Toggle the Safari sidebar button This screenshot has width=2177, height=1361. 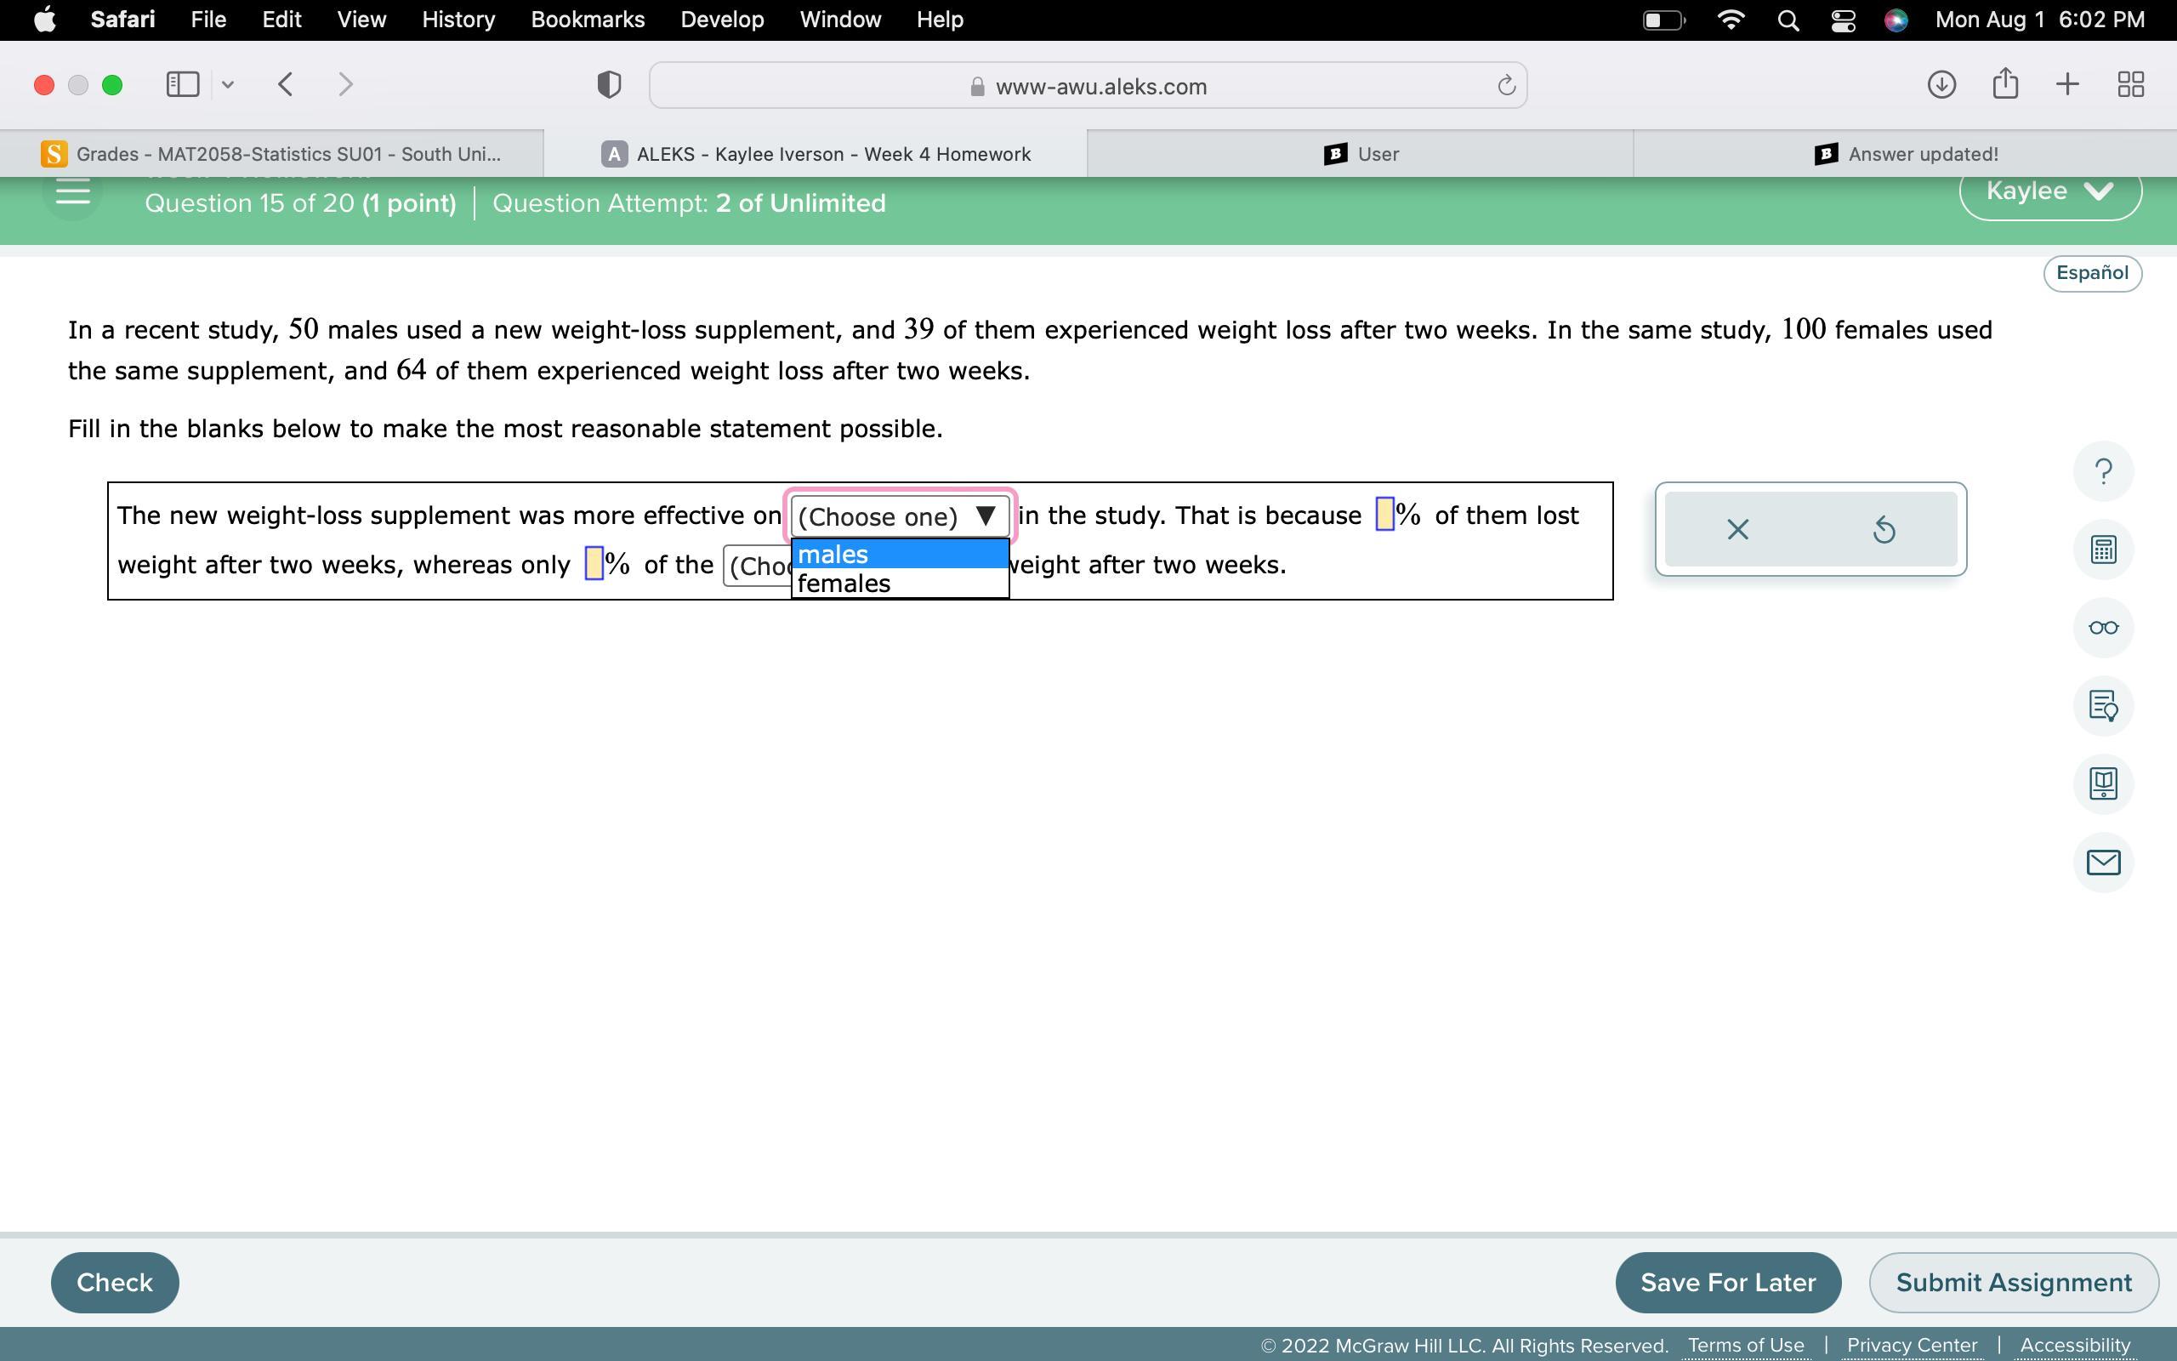[x=183, y=84]
